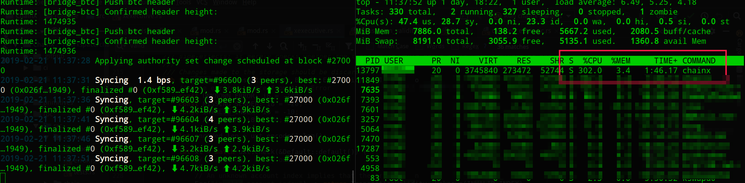Click the 3055.9 free swap value
The width and height of the screenshot is (745, 183).
[503, 41]
